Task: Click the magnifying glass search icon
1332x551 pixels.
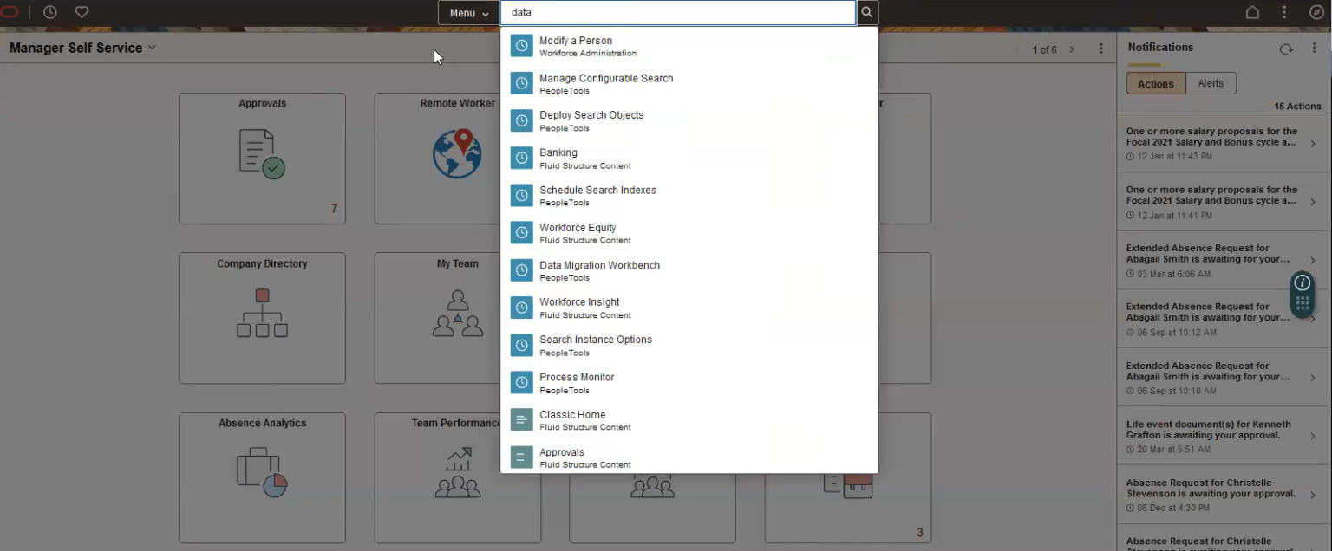Action: pos(866,12)
